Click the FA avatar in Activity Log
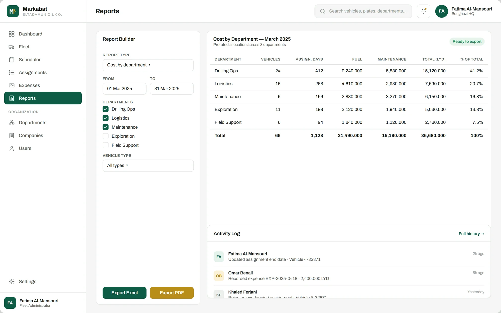This screenshot has width=501, height=313. pyautogui.click(x=219, y=257)
